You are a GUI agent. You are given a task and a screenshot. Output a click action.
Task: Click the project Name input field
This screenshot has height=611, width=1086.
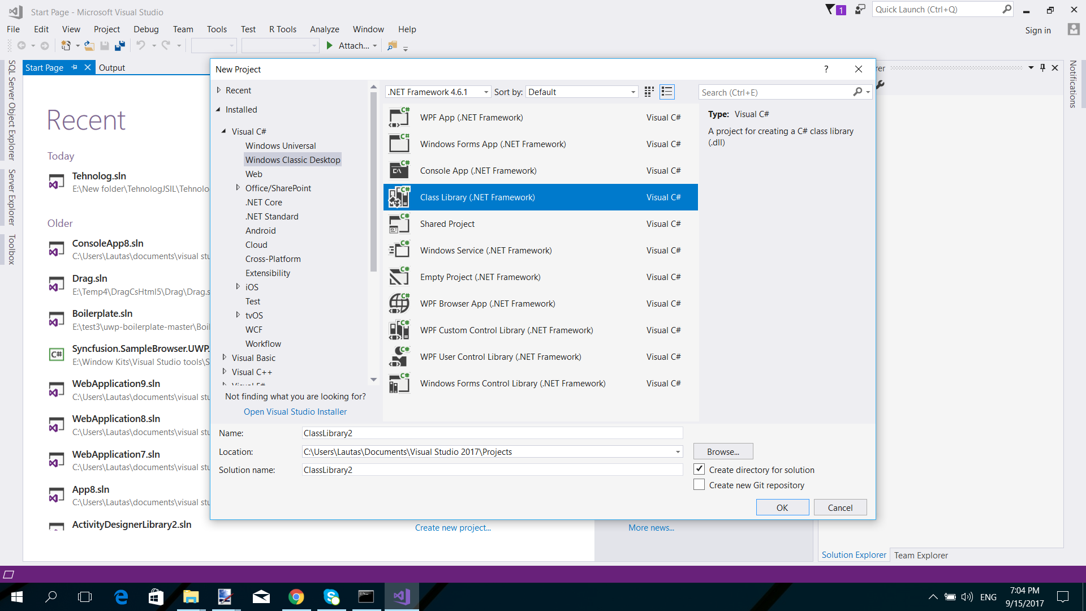tap(492, 433)
